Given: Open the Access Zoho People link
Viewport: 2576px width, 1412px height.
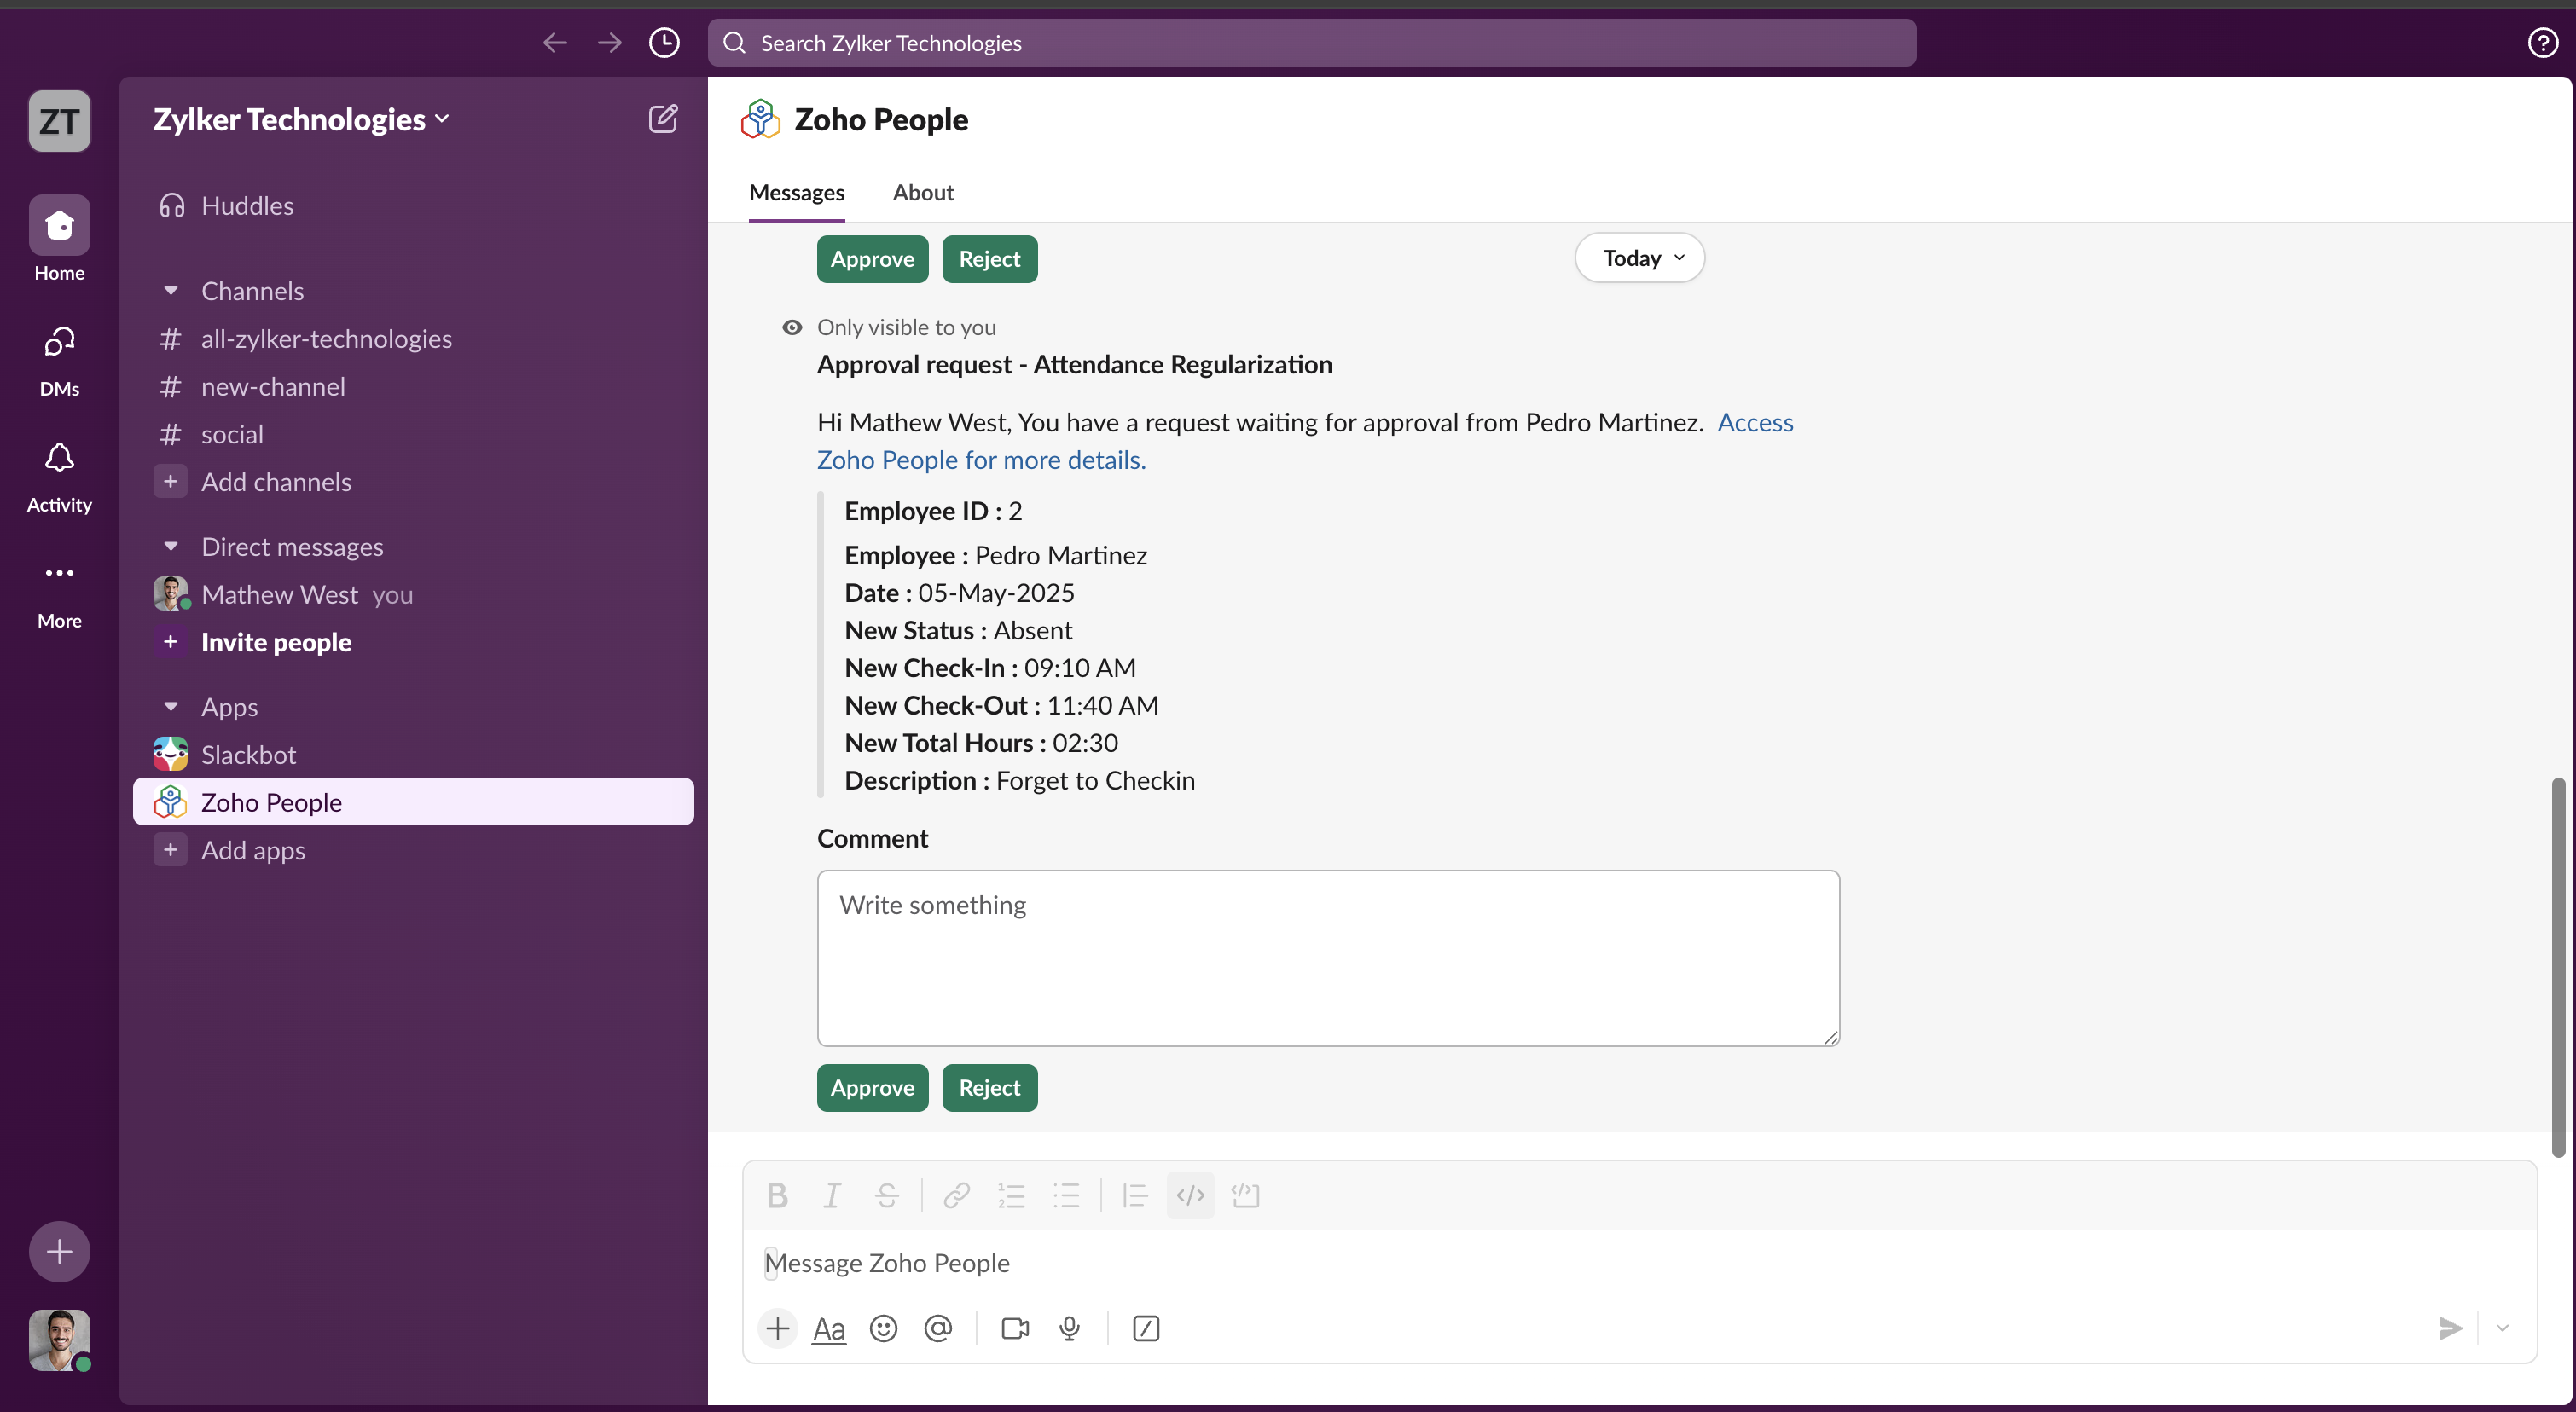Looking at the screenshot, I should pyautogui.click(x=1755, y=422).
